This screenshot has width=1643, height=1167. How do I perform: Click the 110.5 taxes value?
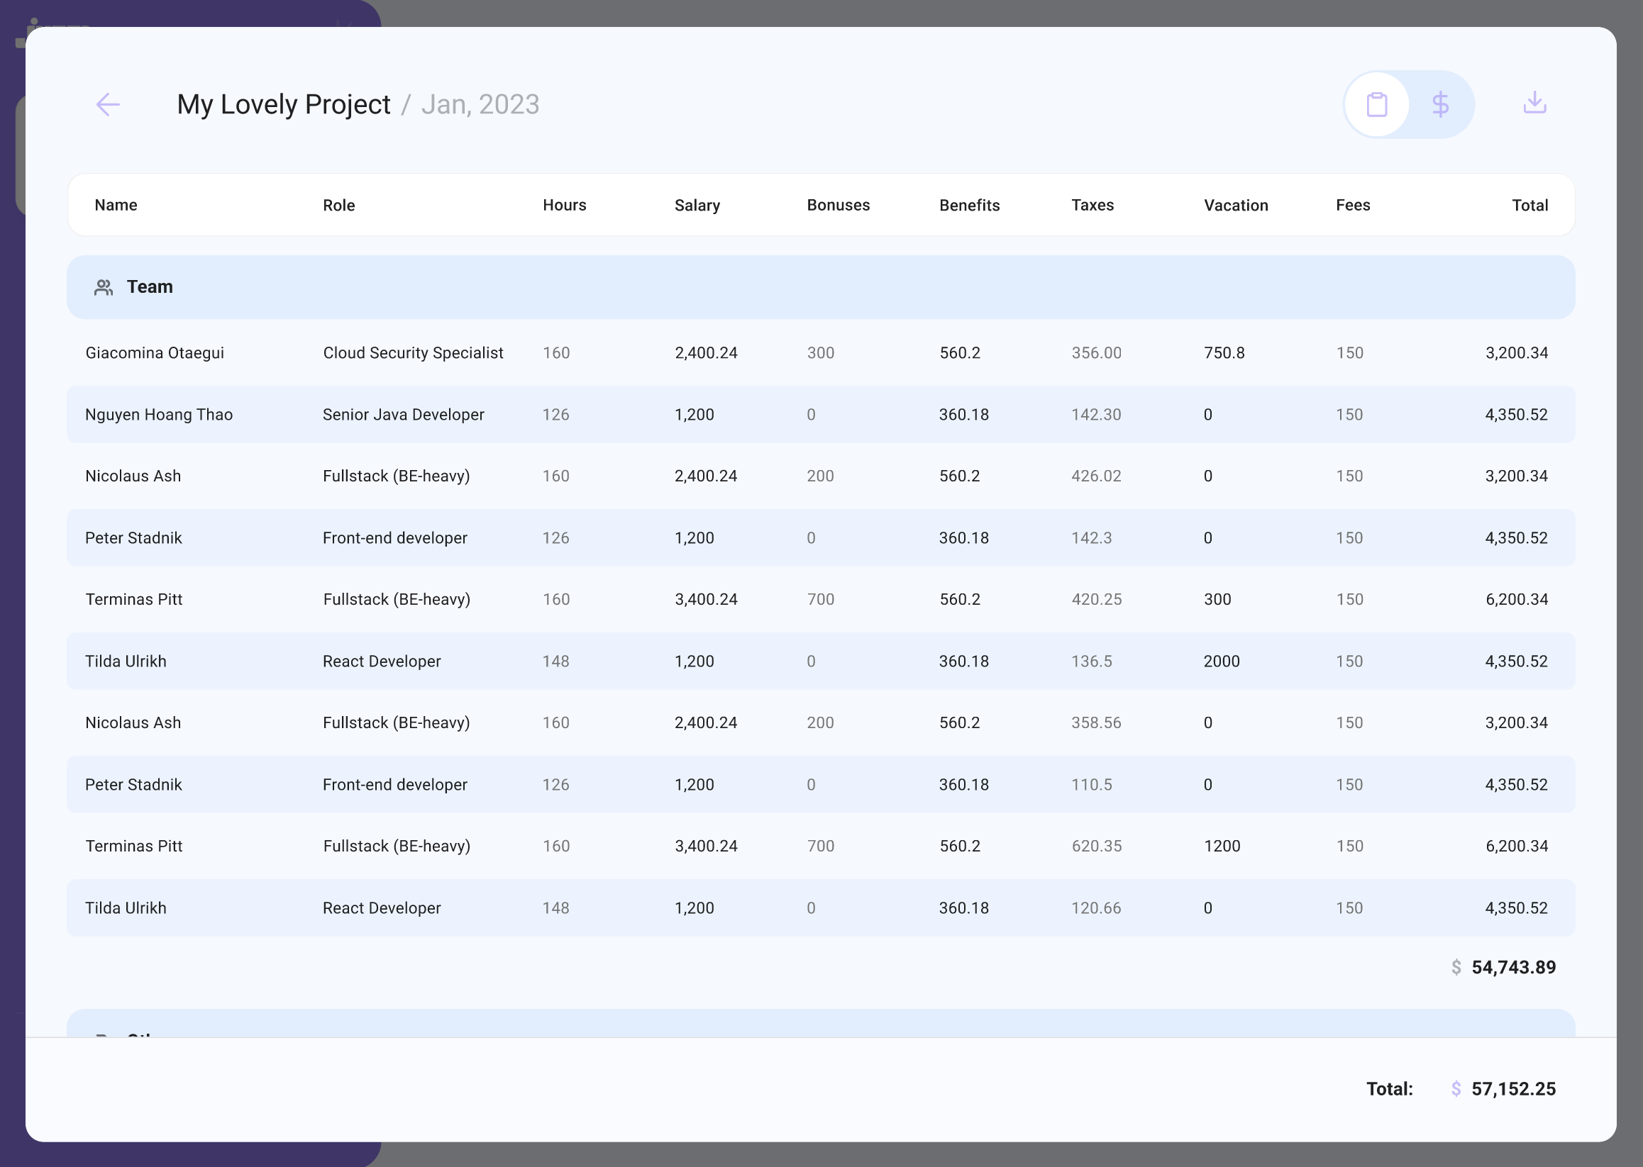[1092, 785]
